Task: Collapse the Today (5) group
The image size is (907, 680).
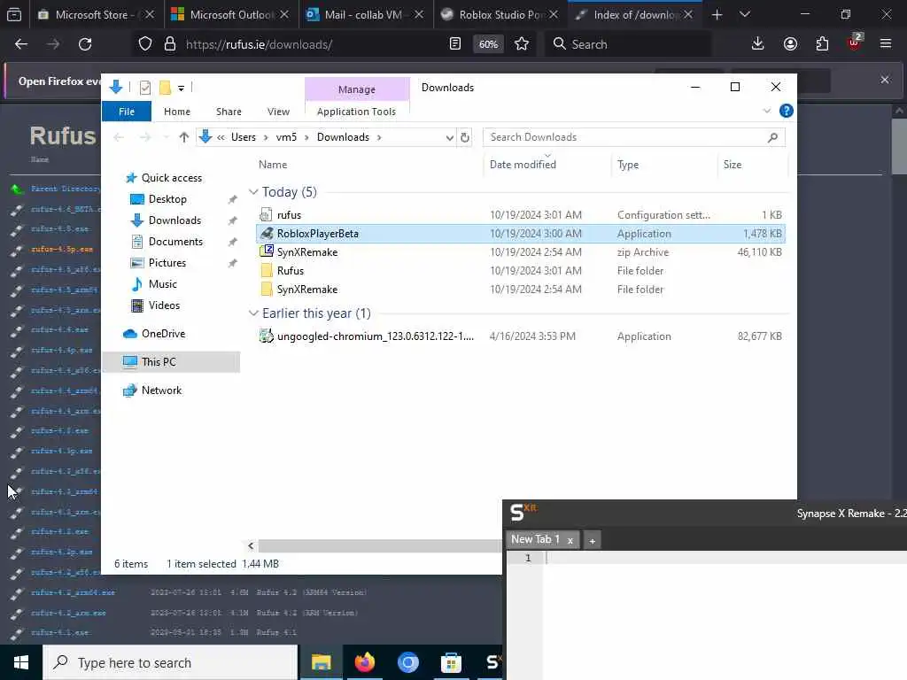Action: pyautogui.click(x=252, y=192)
